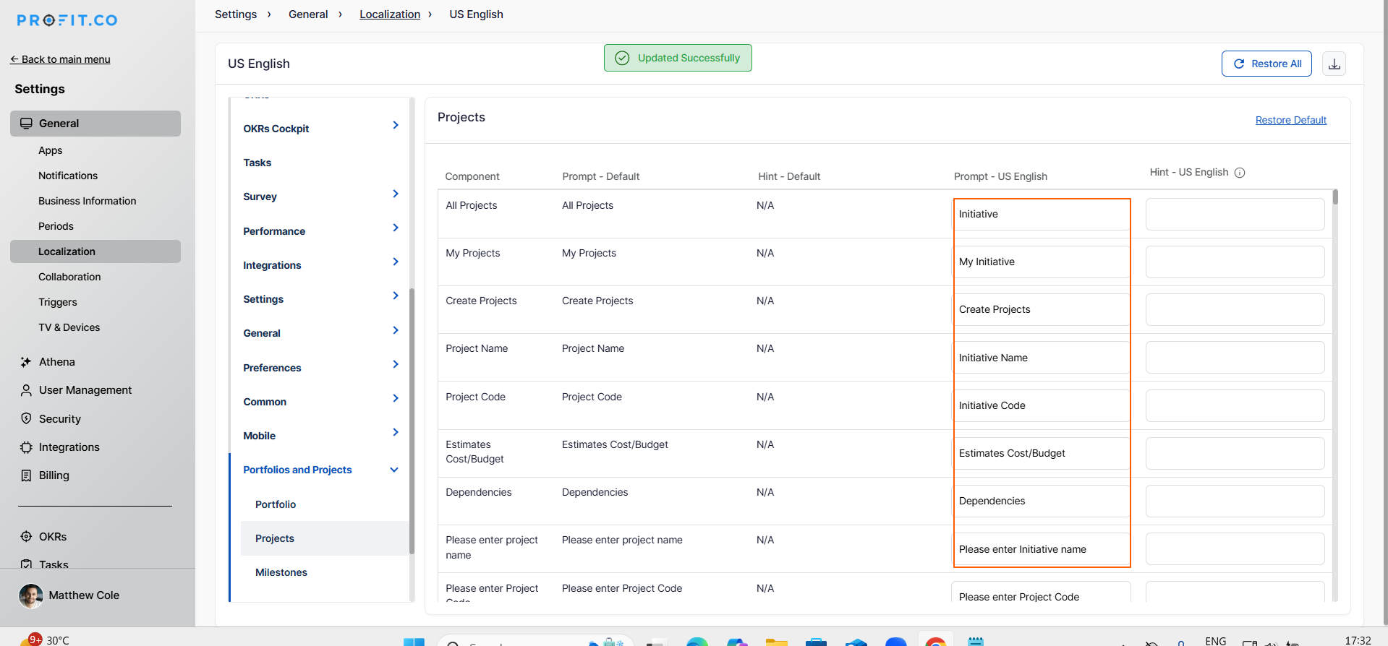Click the Profit.co logo

tap(67, 20)
